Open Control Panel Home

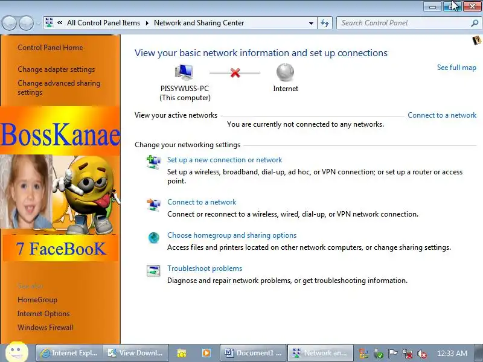pos(50,48)
